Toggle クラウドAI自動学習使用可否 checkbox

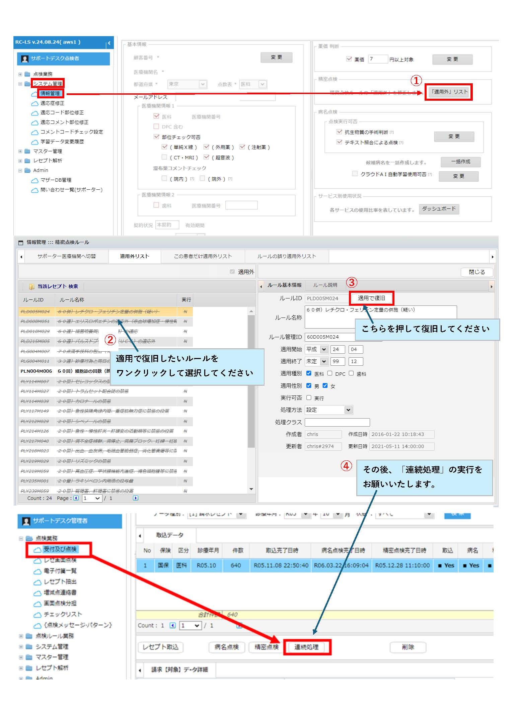355,174
